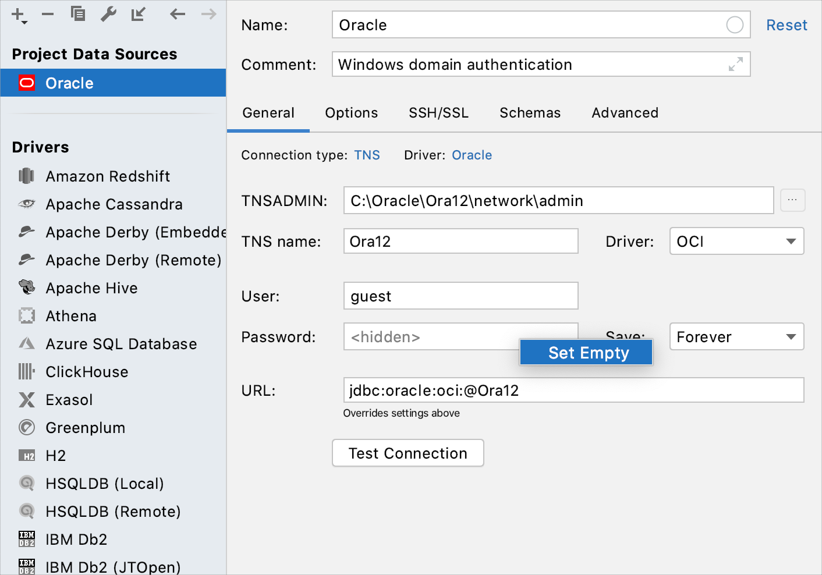Go back with the left arrow icon
This screenshot has width=822, height=575.
pyautogui.click(x=178, y=13)
